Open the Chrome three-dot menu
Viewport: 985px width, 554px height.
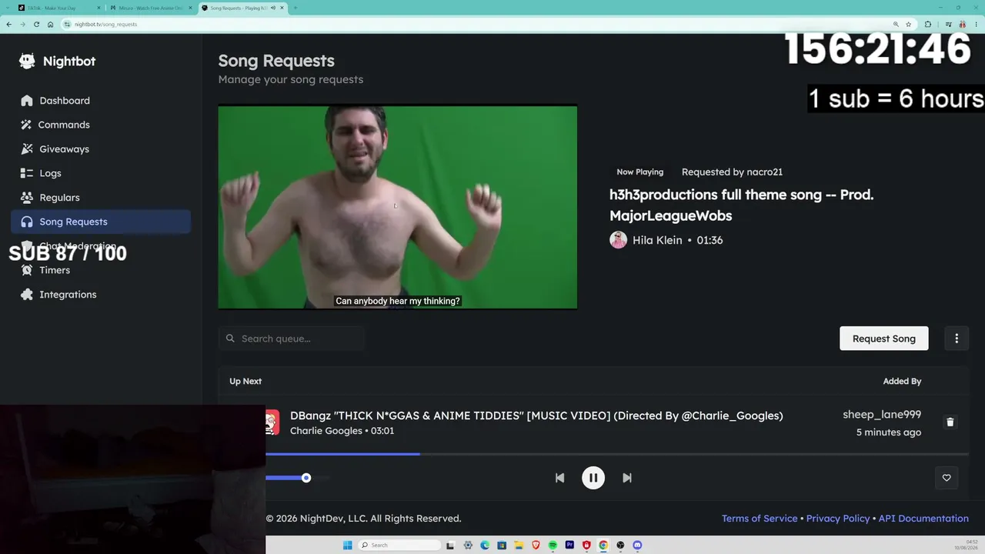coord(976,24)
